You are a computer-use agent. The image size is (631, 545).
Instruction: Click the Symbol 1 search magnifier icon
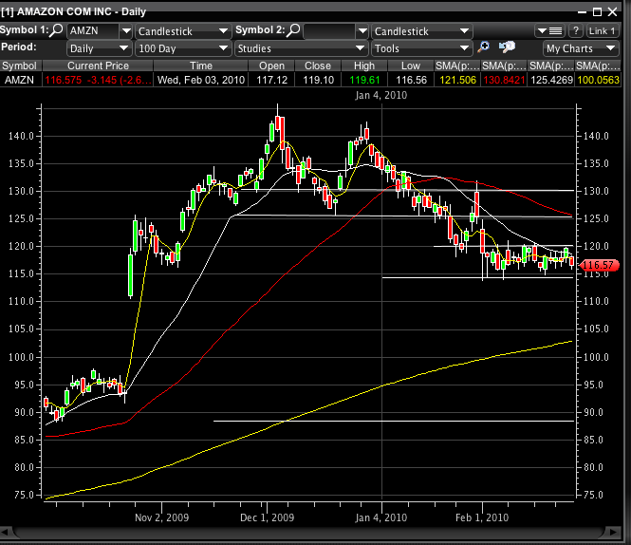tap(58, 30)
